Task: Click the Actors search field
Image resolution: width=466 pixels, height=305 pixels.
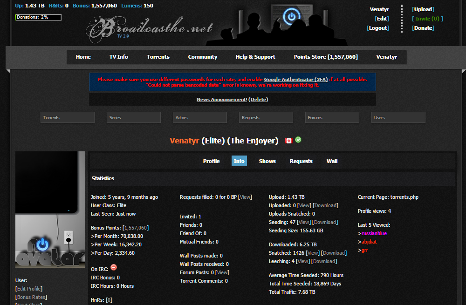Action: pos(200,117)
